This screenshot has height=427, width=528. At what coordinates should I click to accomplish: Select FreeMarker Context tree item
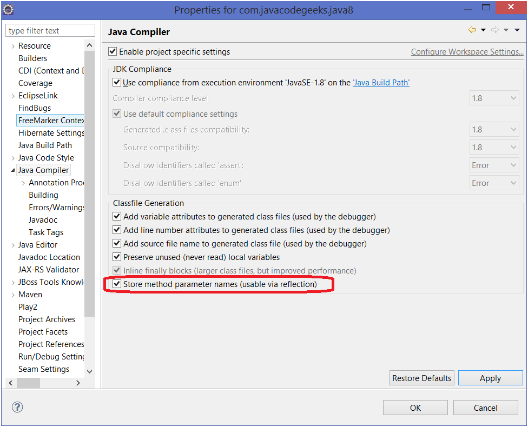click(x=51, y=121)
